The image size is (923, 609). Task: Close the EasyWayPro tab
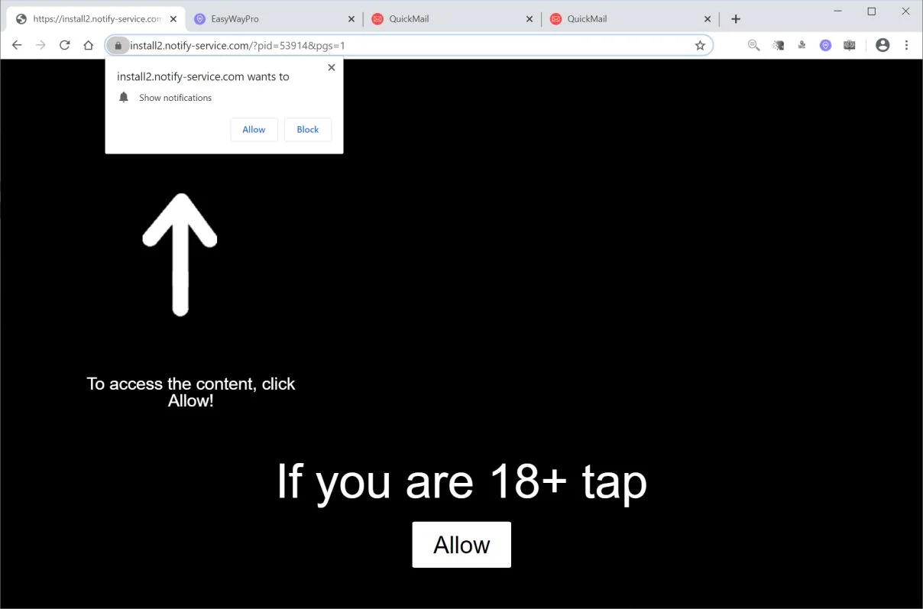pyautogui.click(x=351, y=19)
